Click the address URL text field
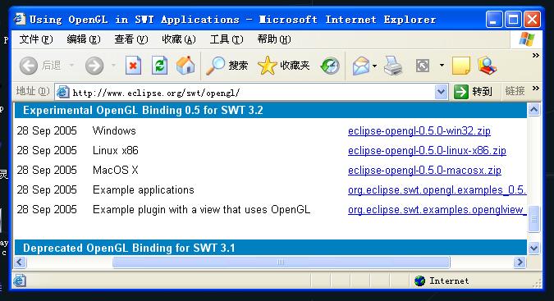Screen dimensions: 554x301 [x=253, y=93]
